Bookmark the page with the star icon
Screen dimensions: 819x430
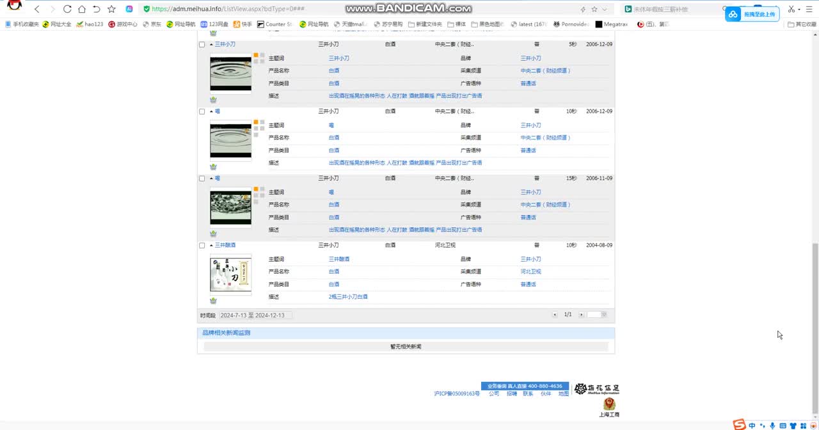pos(111,9)
